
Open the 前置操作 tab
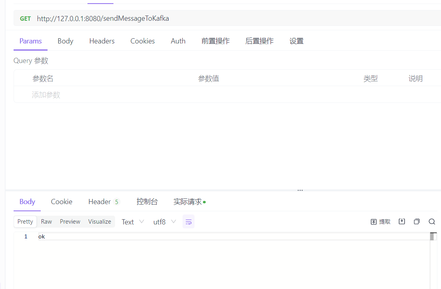[215, 41]
